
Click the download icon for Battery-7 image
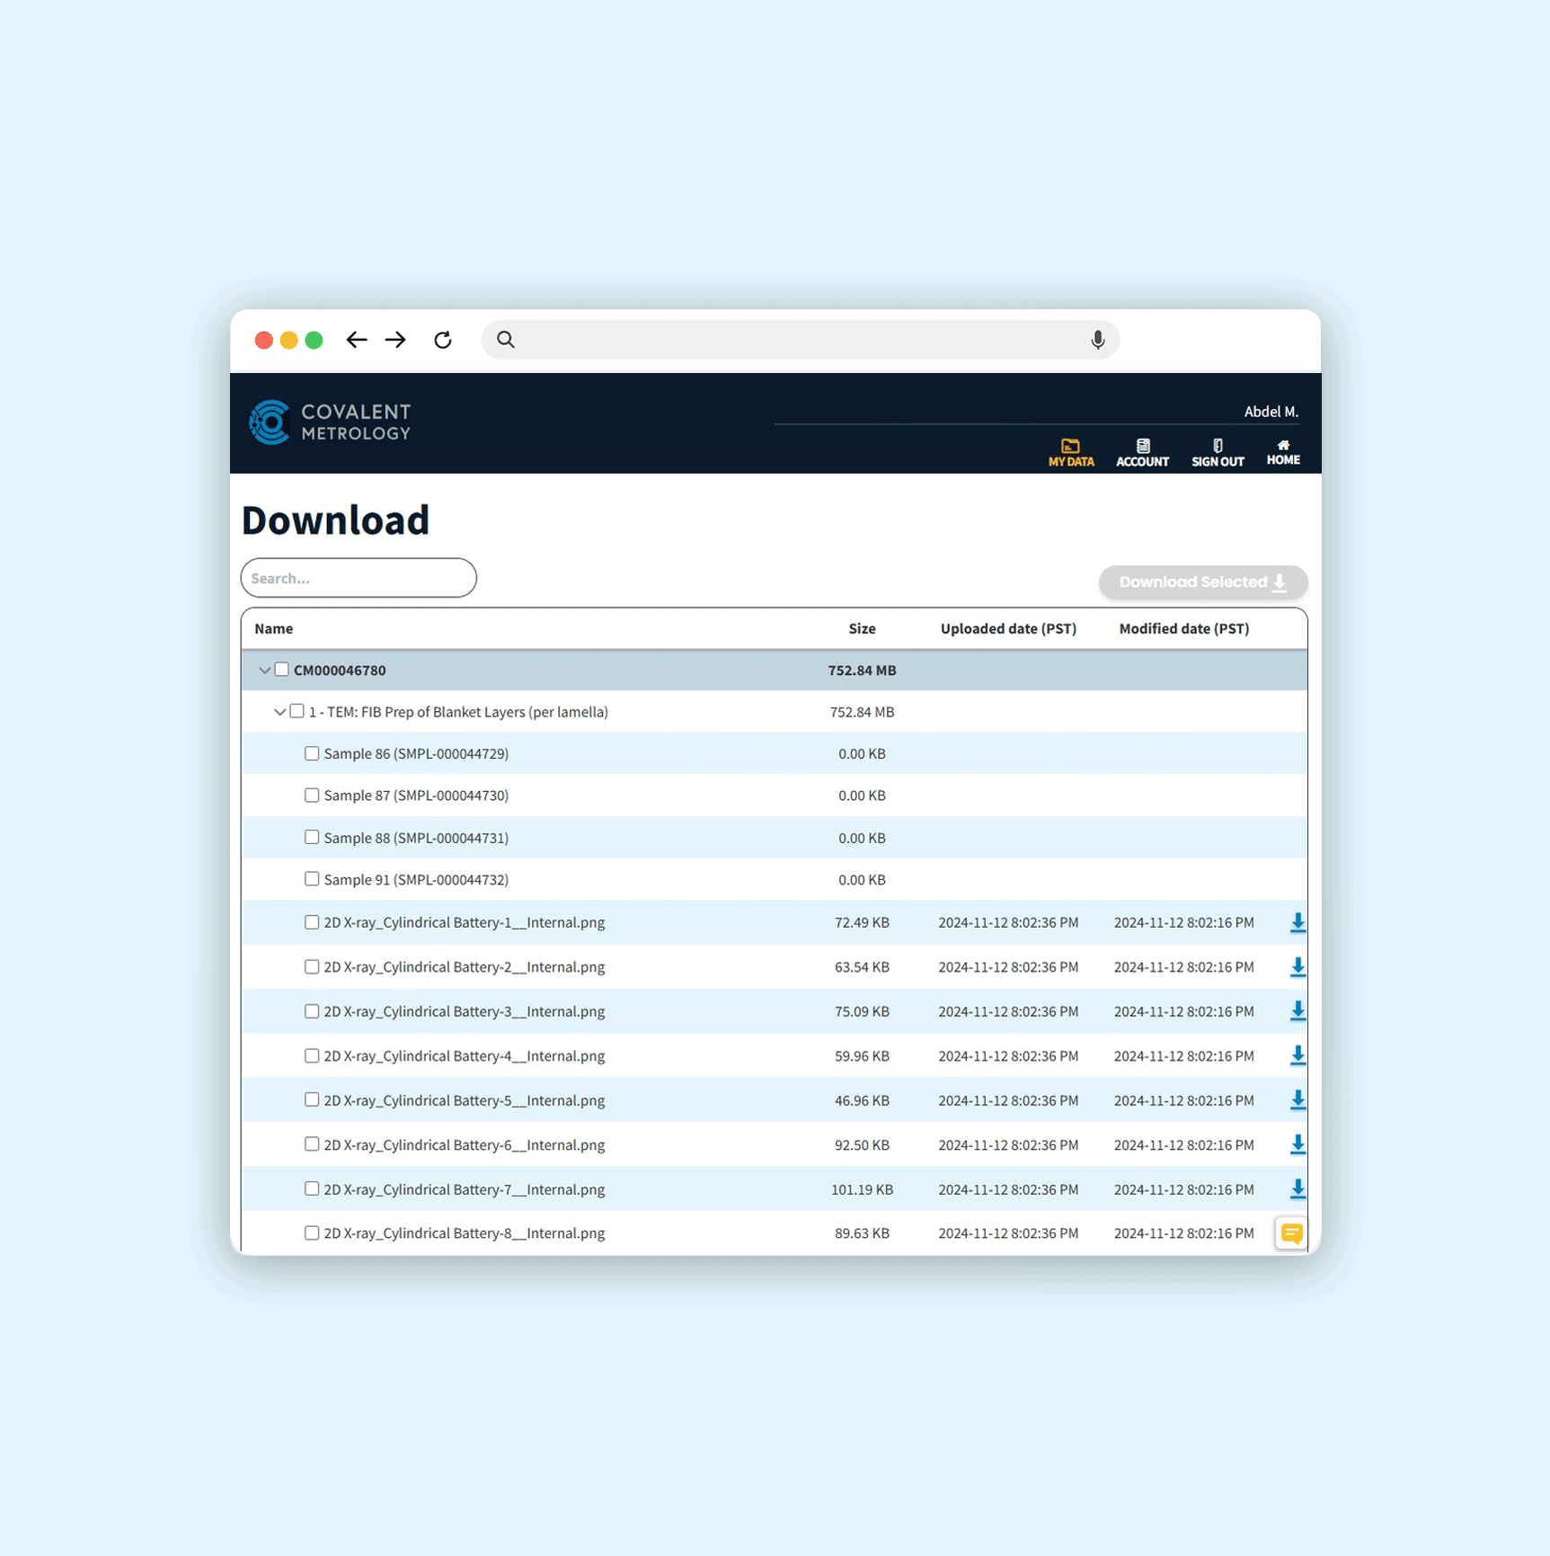click(1298, 1189)
